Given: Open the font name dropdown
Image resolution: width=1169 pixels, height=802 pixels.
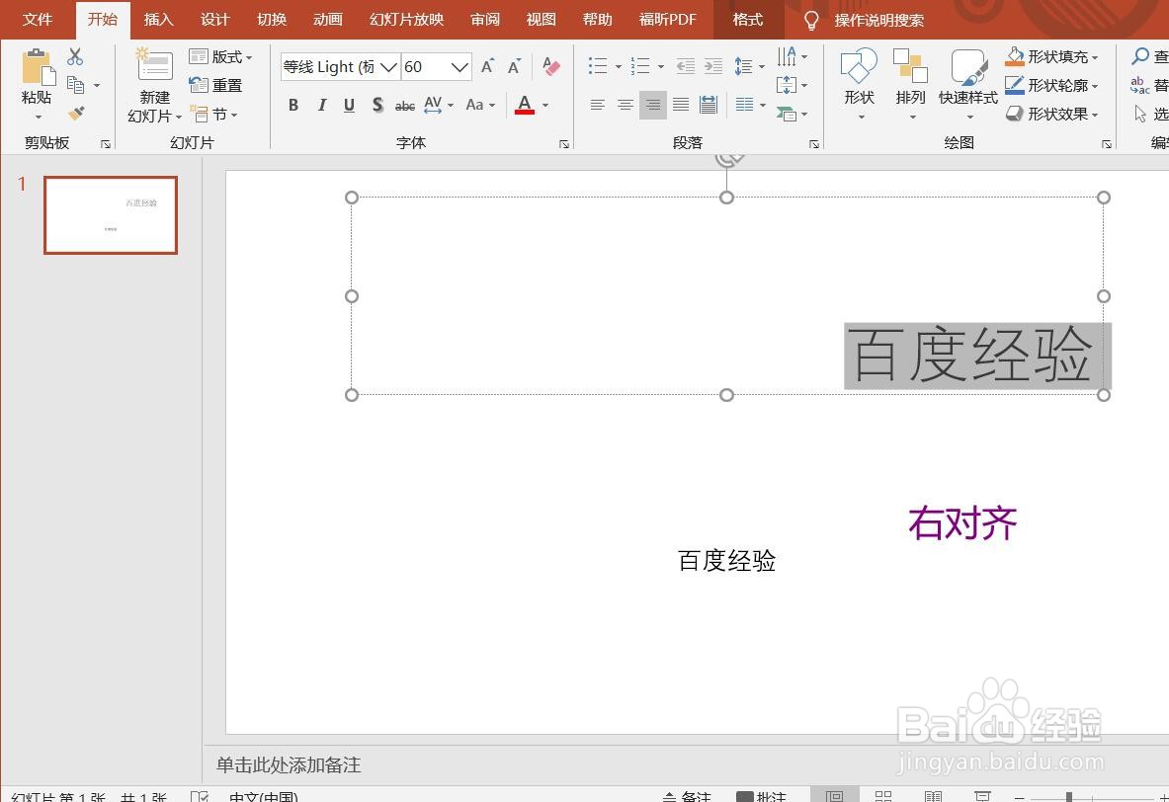Looking at the screenshot, I should pos(388,67).
